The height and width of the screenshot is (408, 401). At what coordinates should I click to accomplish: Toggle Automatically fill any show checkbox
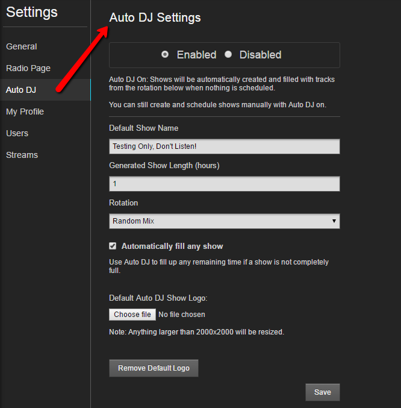pos(113,246)
